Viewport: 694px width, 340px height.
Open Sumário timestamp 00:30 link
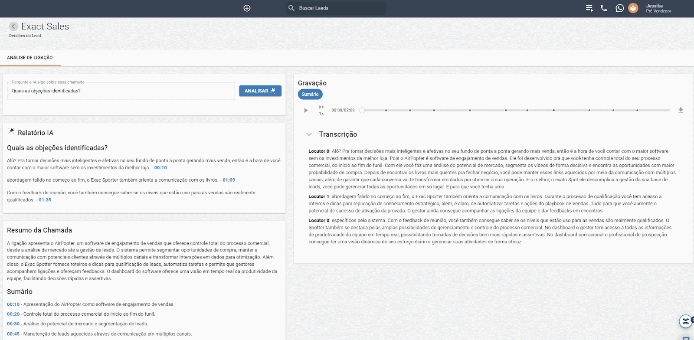click(x=13, y=324)
